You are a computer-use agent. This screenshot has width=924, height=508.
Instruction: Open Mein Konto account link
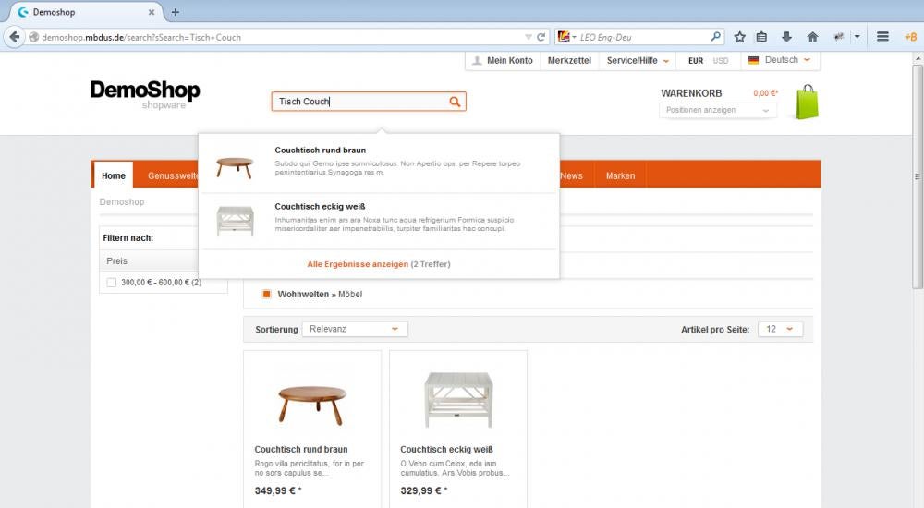pos(503,61)
